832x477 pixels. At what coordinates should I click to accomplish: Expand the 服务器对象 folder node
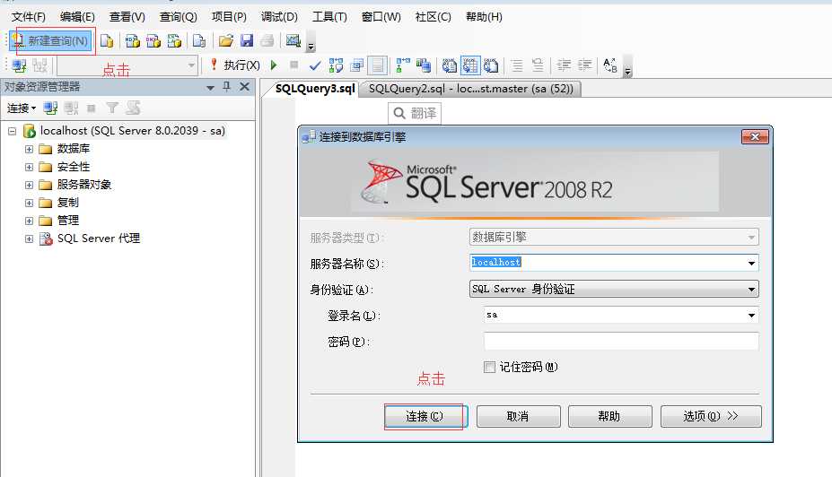(30, 185)
